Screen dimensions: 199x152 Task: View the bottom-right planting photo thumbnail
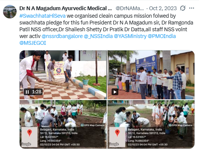pos(151,124)
